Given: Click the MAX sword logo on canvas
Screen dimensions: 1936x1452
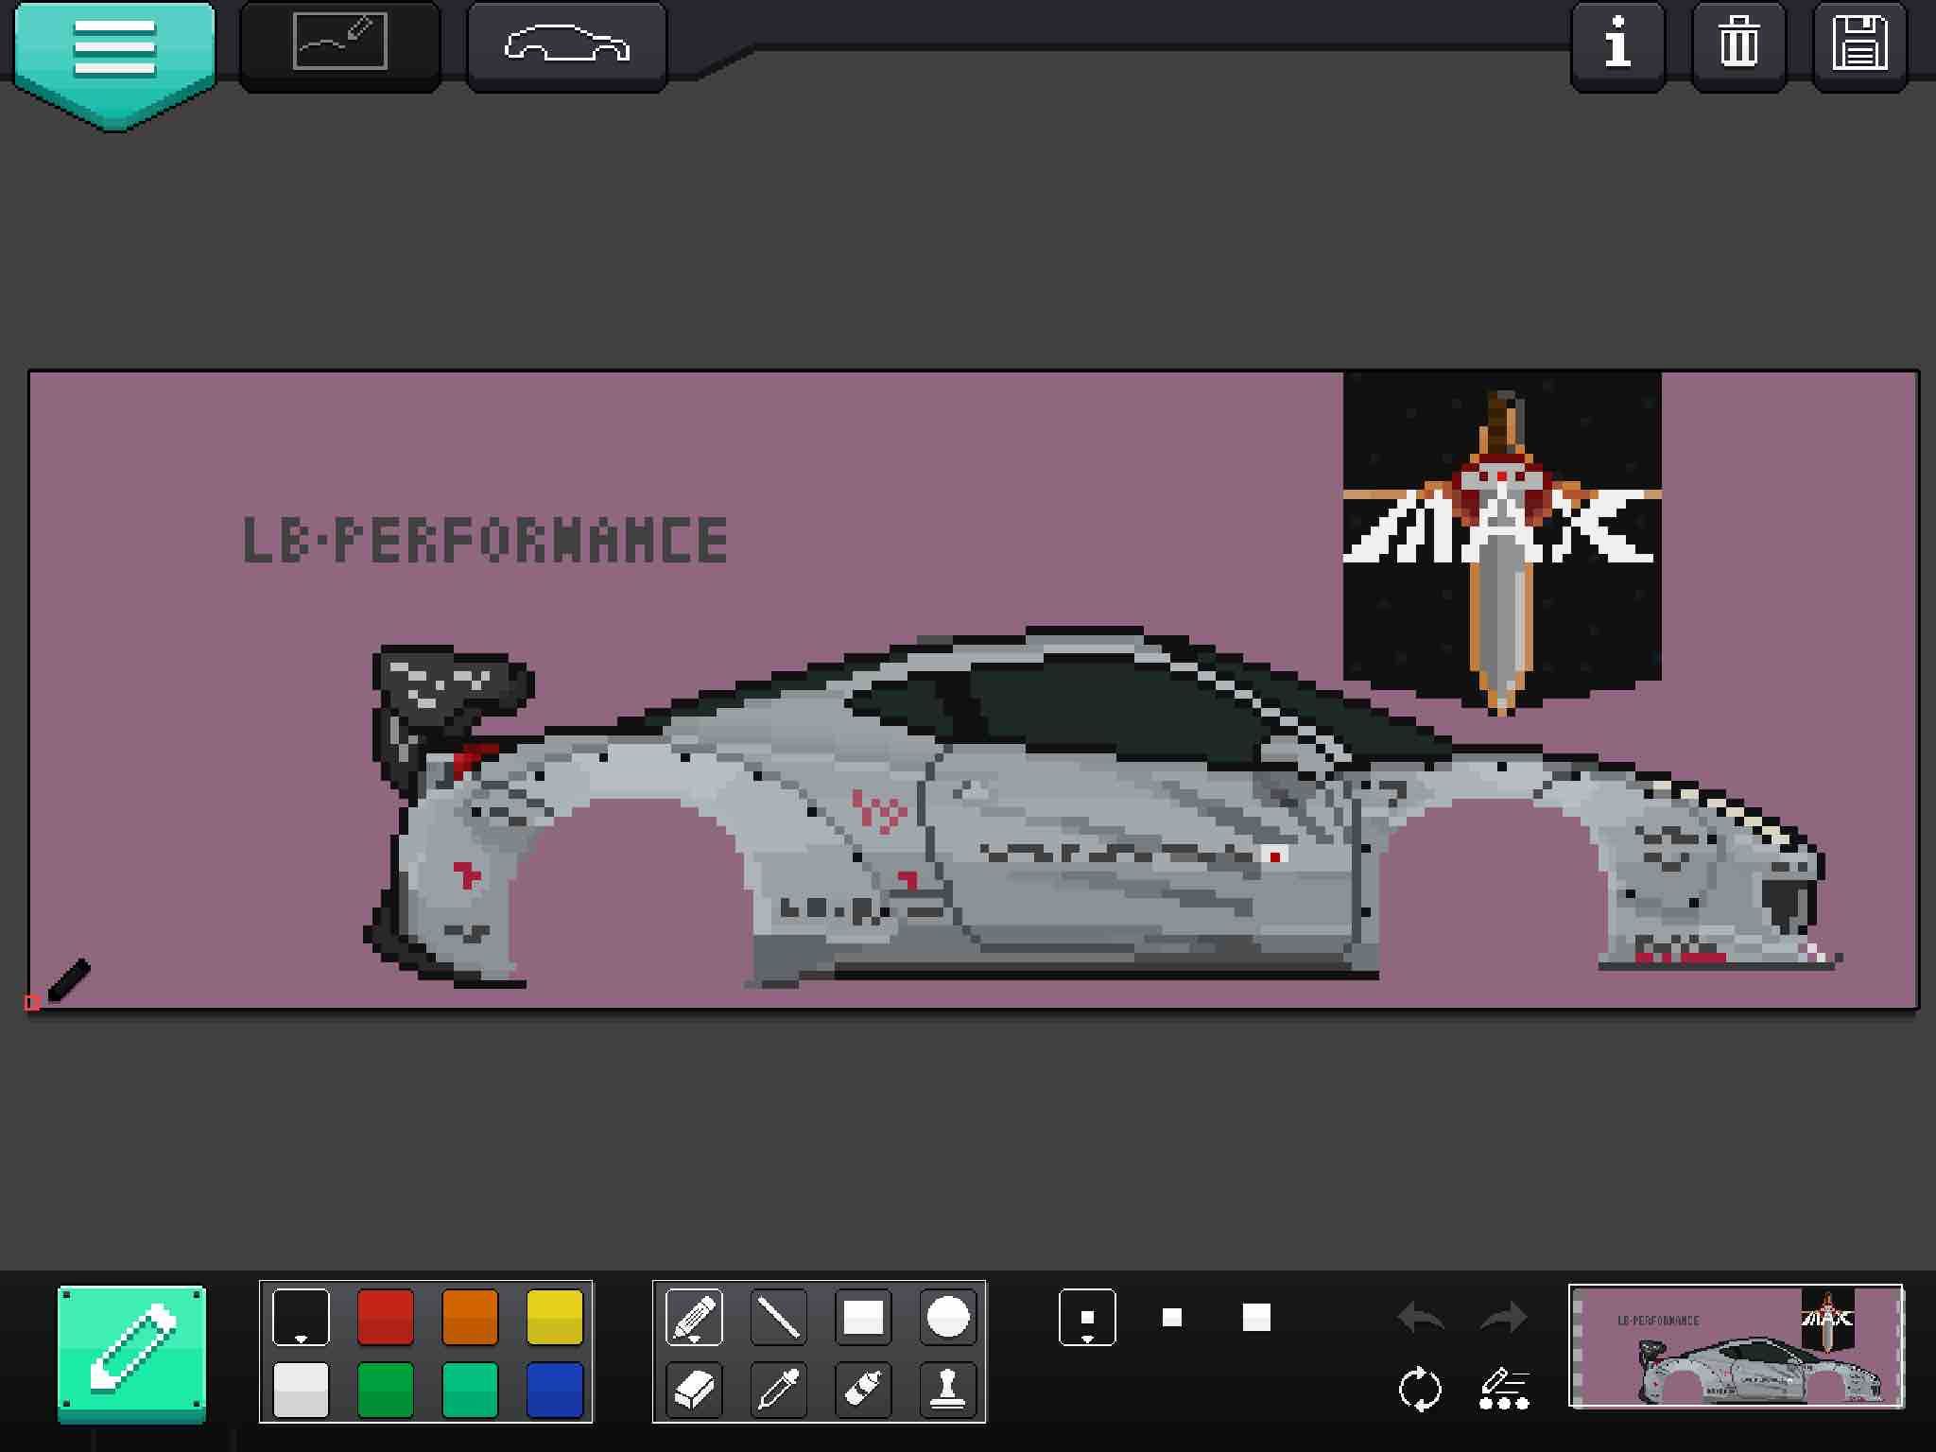Looking at the screenshot, I should point(1502,544).
